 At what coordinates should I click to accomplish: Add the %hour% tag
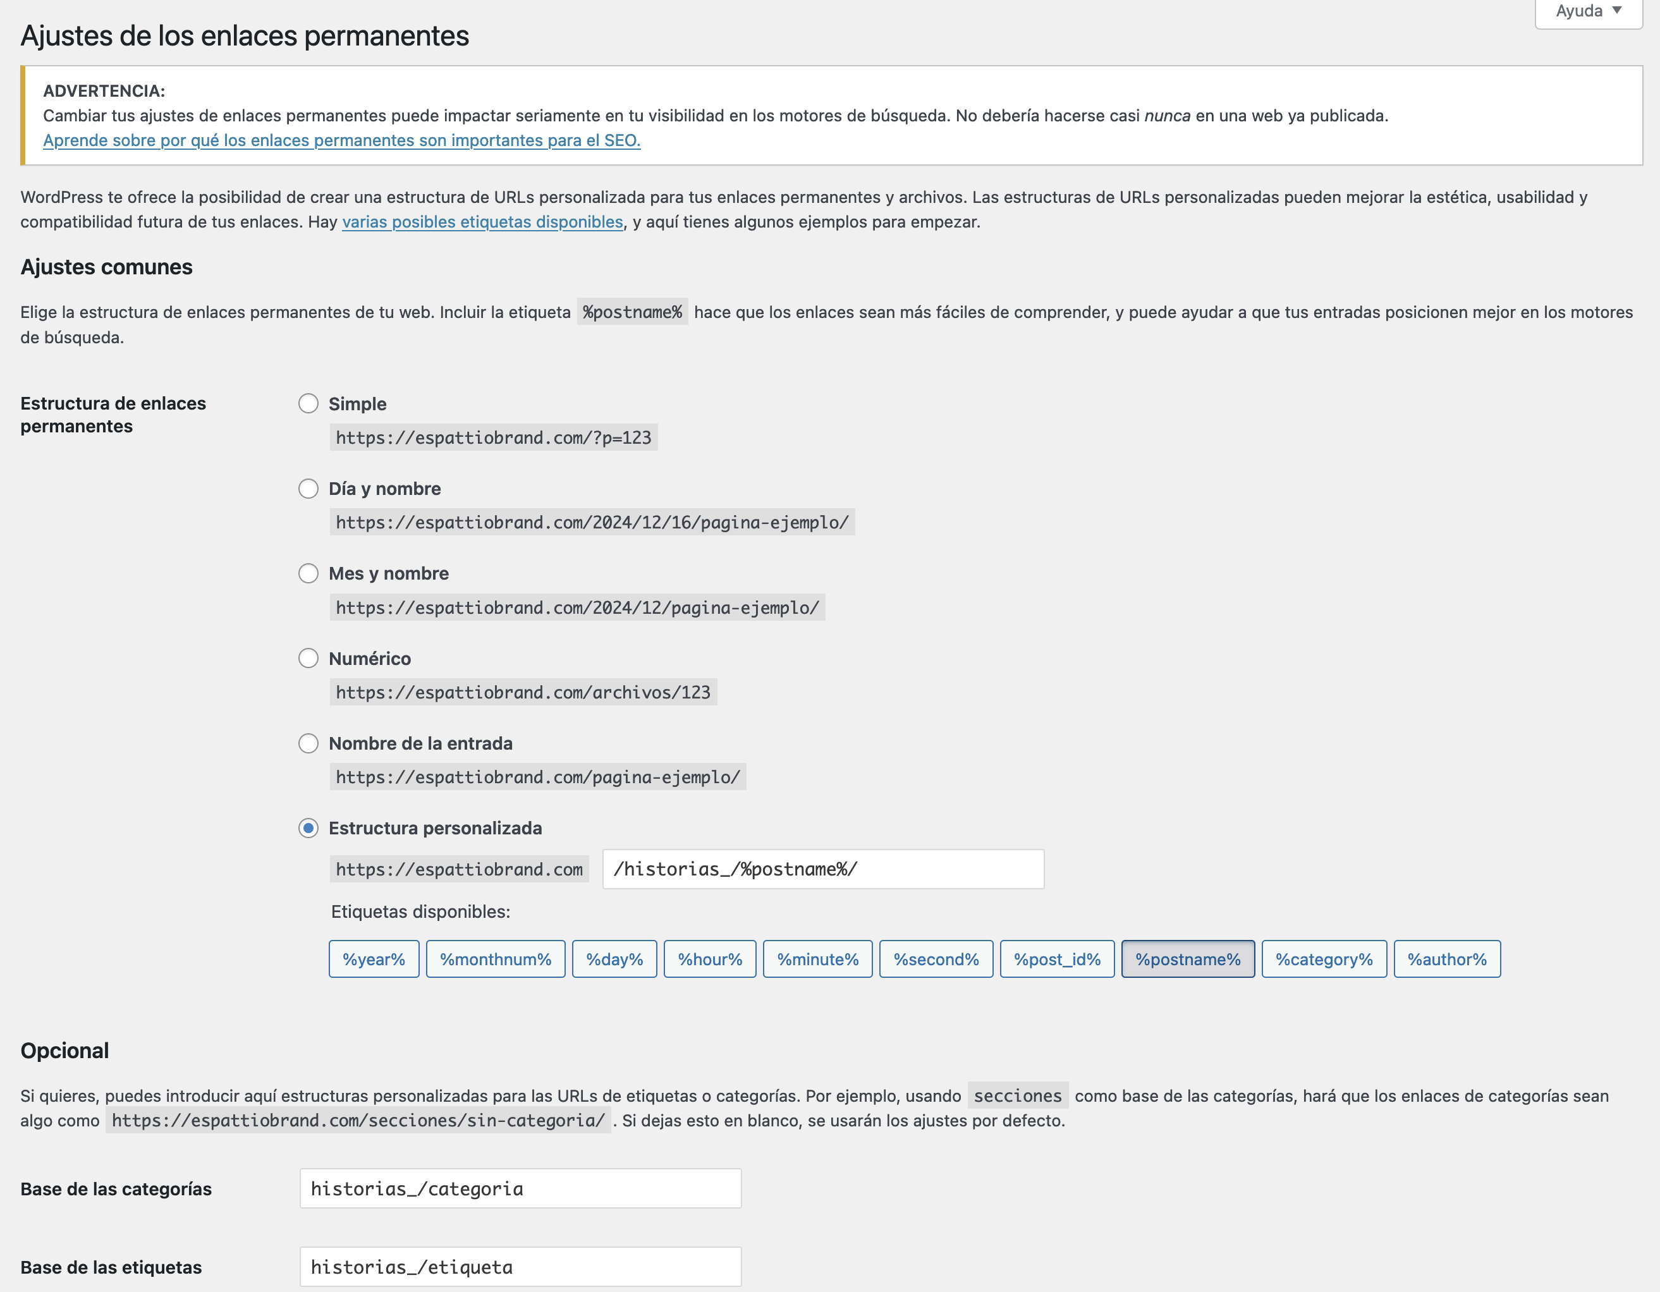tap(709, 959)
